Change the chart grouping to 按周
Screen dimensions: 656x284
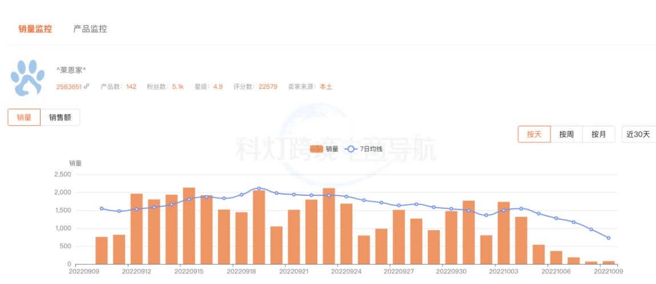(x=566, y=134)
